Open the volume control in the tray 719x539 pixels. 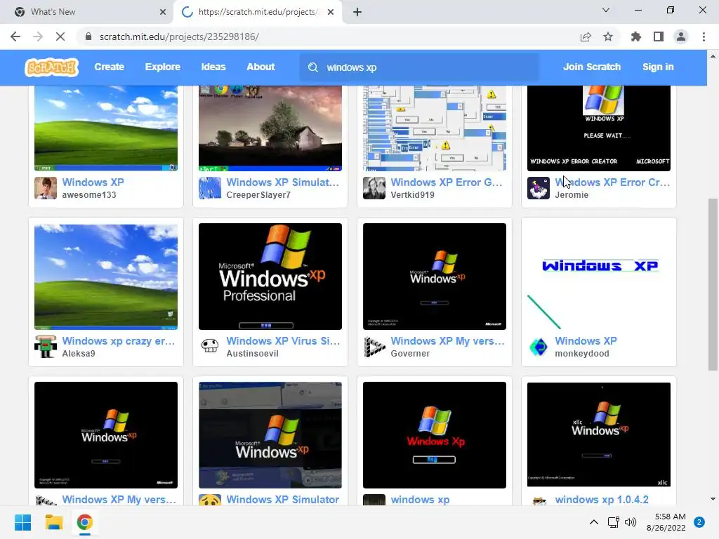pyautogui.click(x=631, y=522)
